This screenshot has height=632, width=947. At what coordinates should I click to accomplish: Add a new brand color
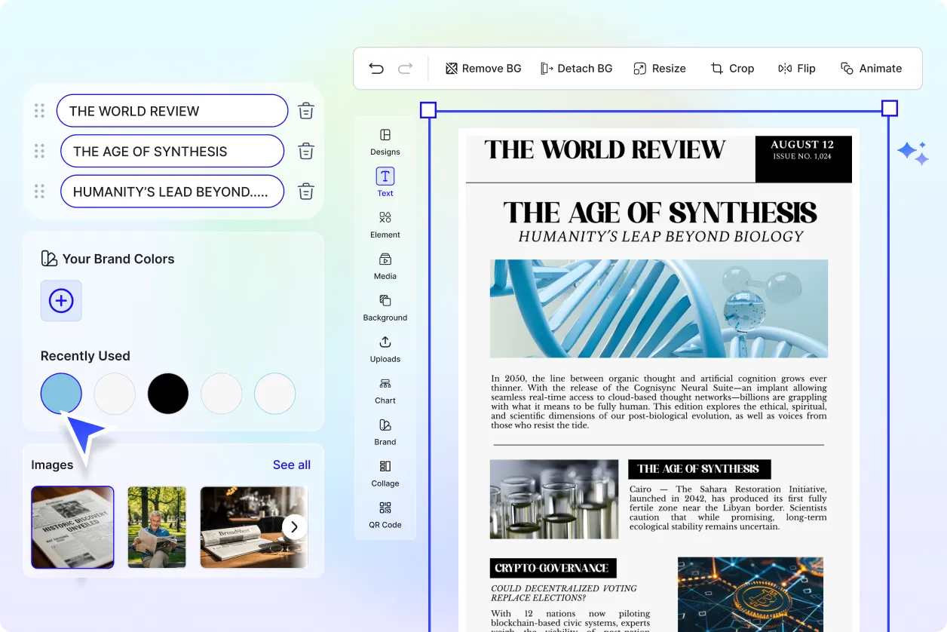[x=61, y=301]
